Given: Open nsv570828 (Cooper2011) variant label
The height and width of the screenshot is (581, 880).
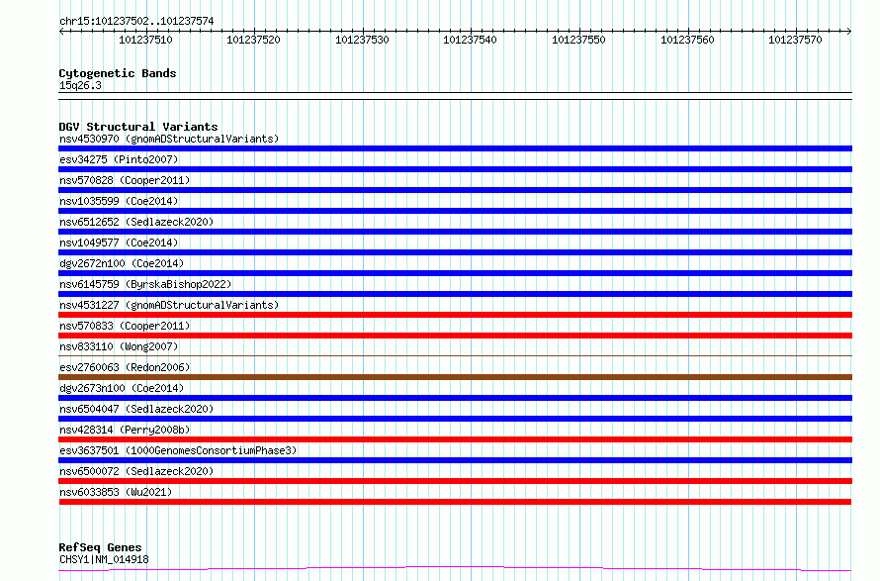Looking at the screenshot, I should coord(125,180).
